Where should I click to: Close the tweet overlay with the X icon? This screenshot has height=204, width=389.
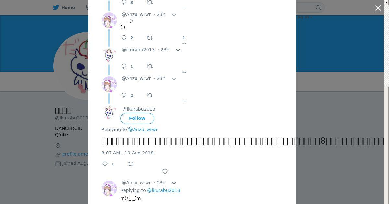pyautogui.click(x=378, y=8)
